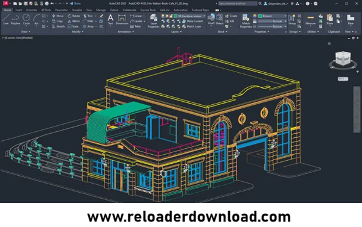Activate the Mirror command

pos(74,21)
